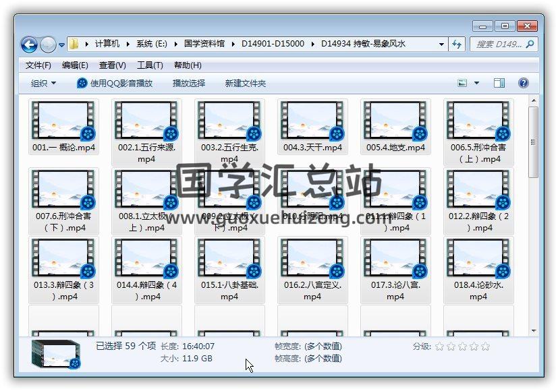Open the 帮助(H) menu
This screenshot has height=391, width=558.
188,65
